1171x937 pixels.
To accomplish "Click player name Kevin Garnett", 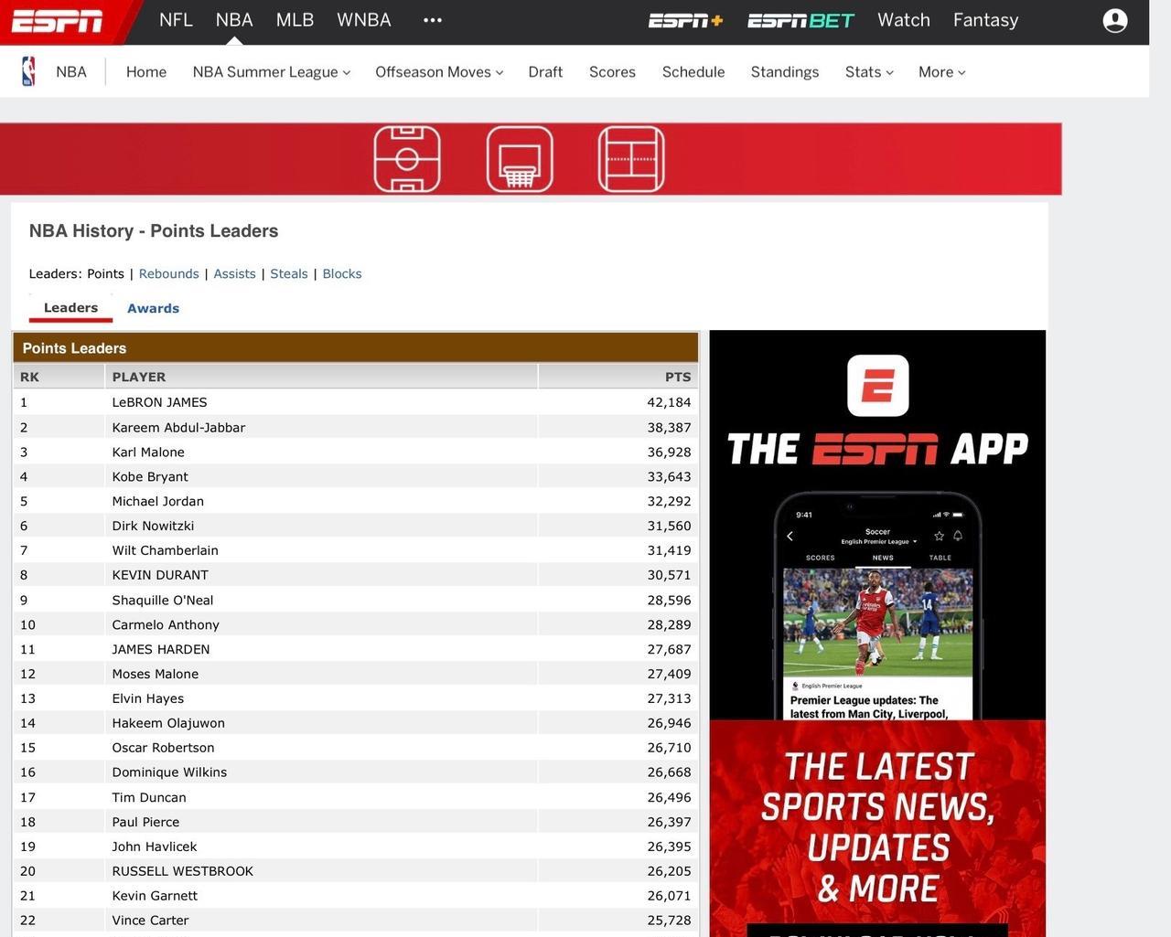I will (x=155, y=896).
